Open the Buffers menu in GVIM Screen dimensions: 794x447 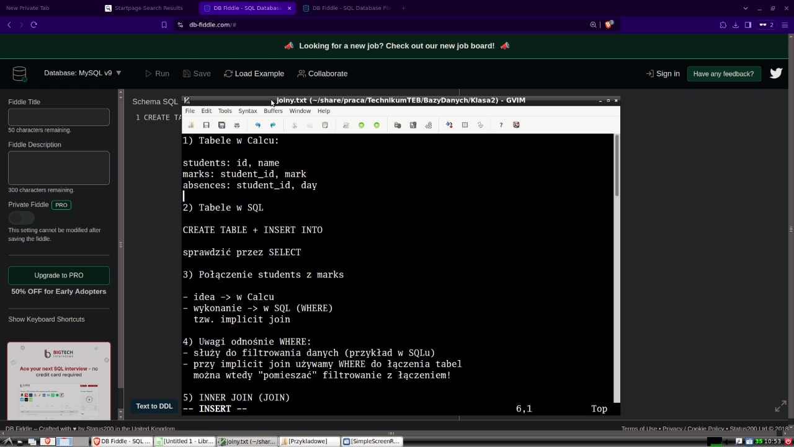coord(273,111)
